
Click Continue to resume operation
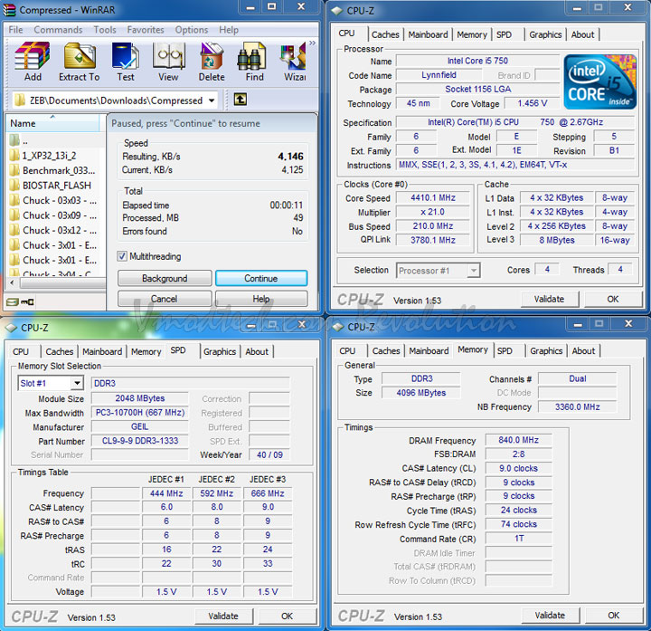(x=261, y=278)
